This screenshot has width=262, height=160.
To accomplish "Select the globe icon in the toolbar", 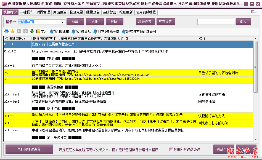I will pyautogui.click(x=6, y=31).
